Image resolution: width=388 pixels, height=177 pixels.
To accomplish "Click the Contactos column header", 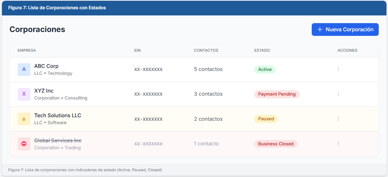I will (206, 51).
